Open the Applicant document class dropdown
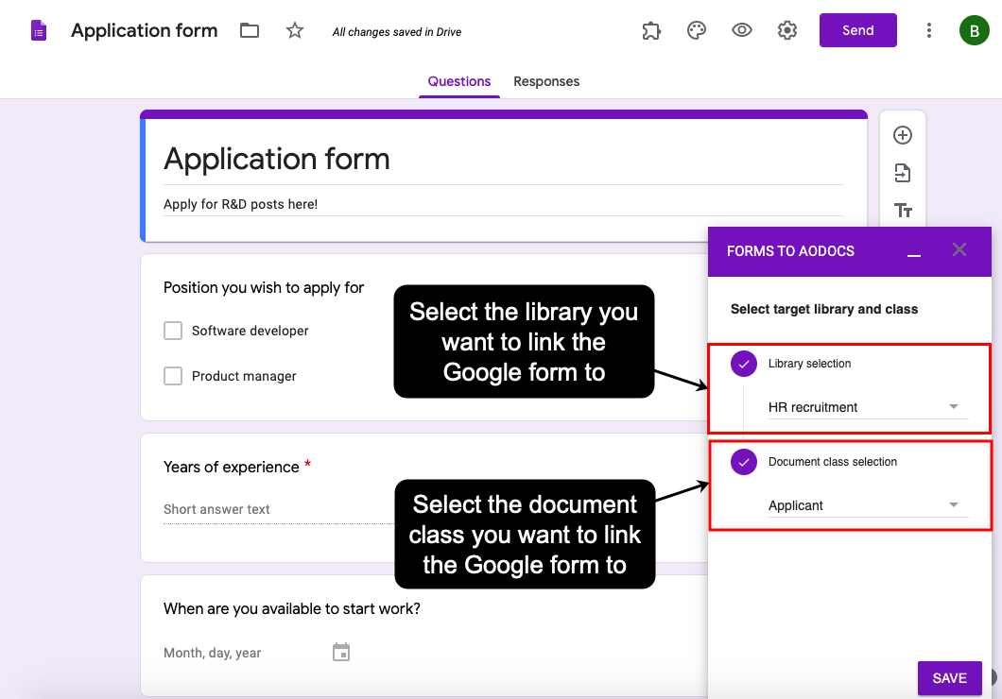The width and height of the screenshot is (1002, 699). (868, 505)
